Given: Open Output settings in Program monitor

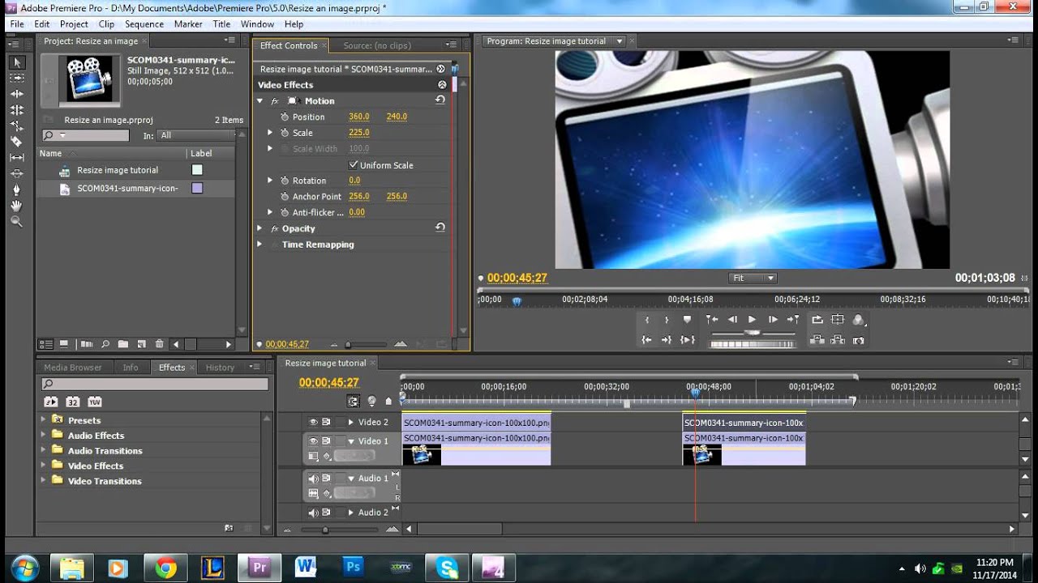Looking at the screenshot, I should (859, 320).
